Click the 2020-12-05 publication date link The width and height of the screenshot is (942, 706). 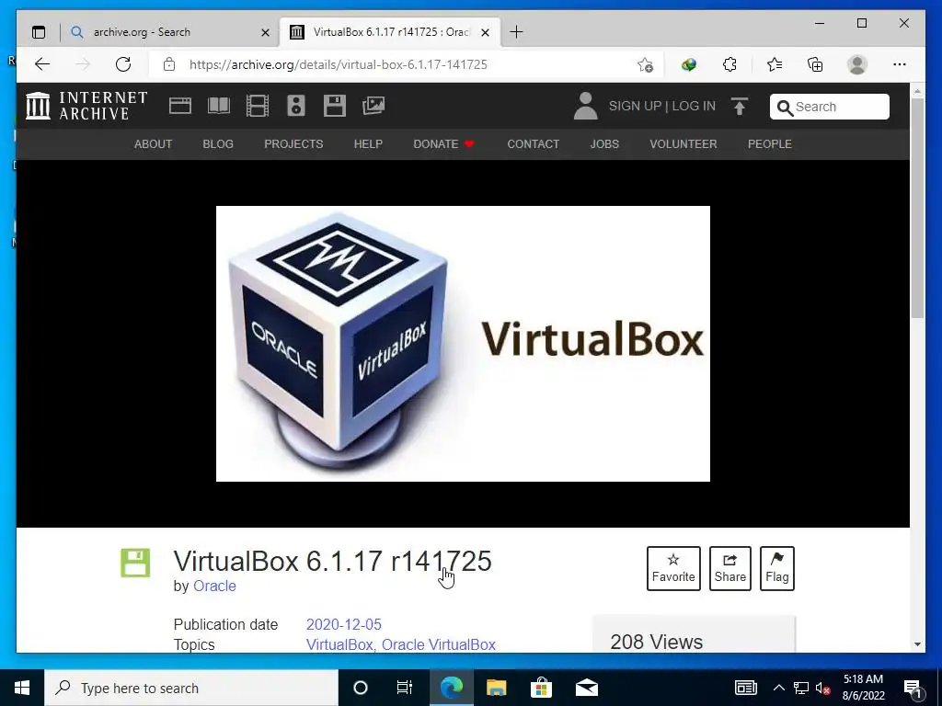(344, 624)
